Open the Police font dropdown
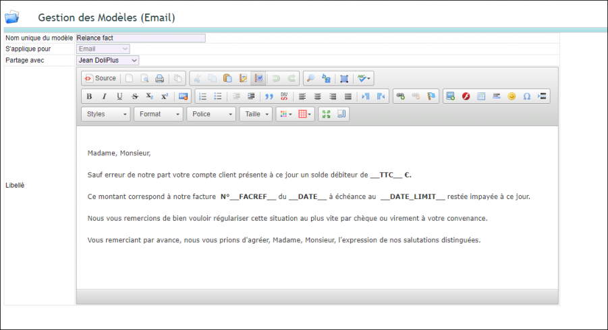 (211, 114)
